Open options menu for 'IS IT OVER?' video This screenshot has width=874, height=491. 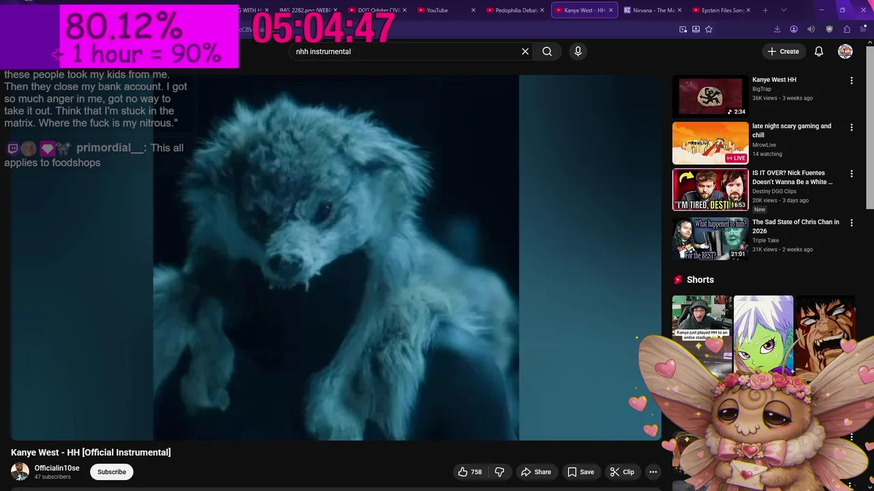(851, 174)
